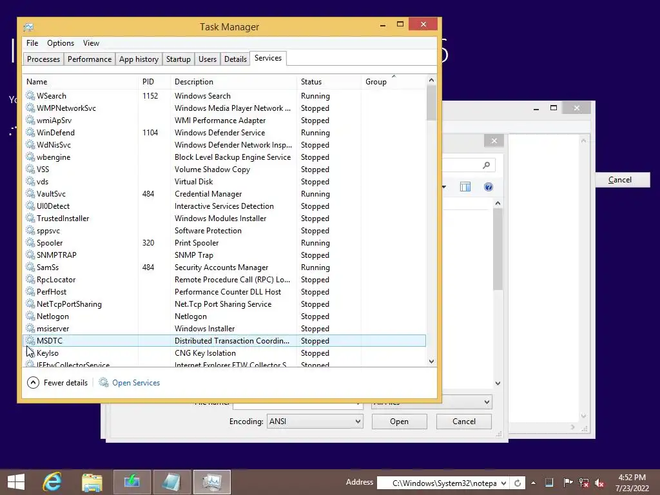Select the RpcLocator service name

point(56,280)
